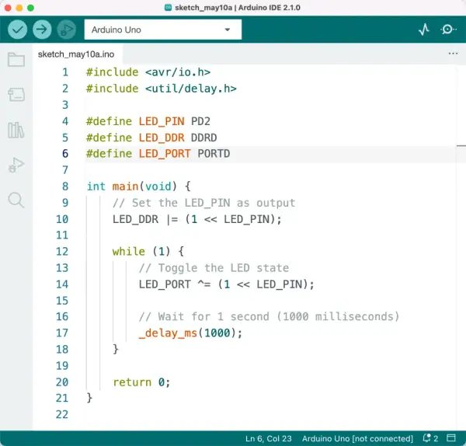Open the Sketchbook folder sidebar

[16, 60]
